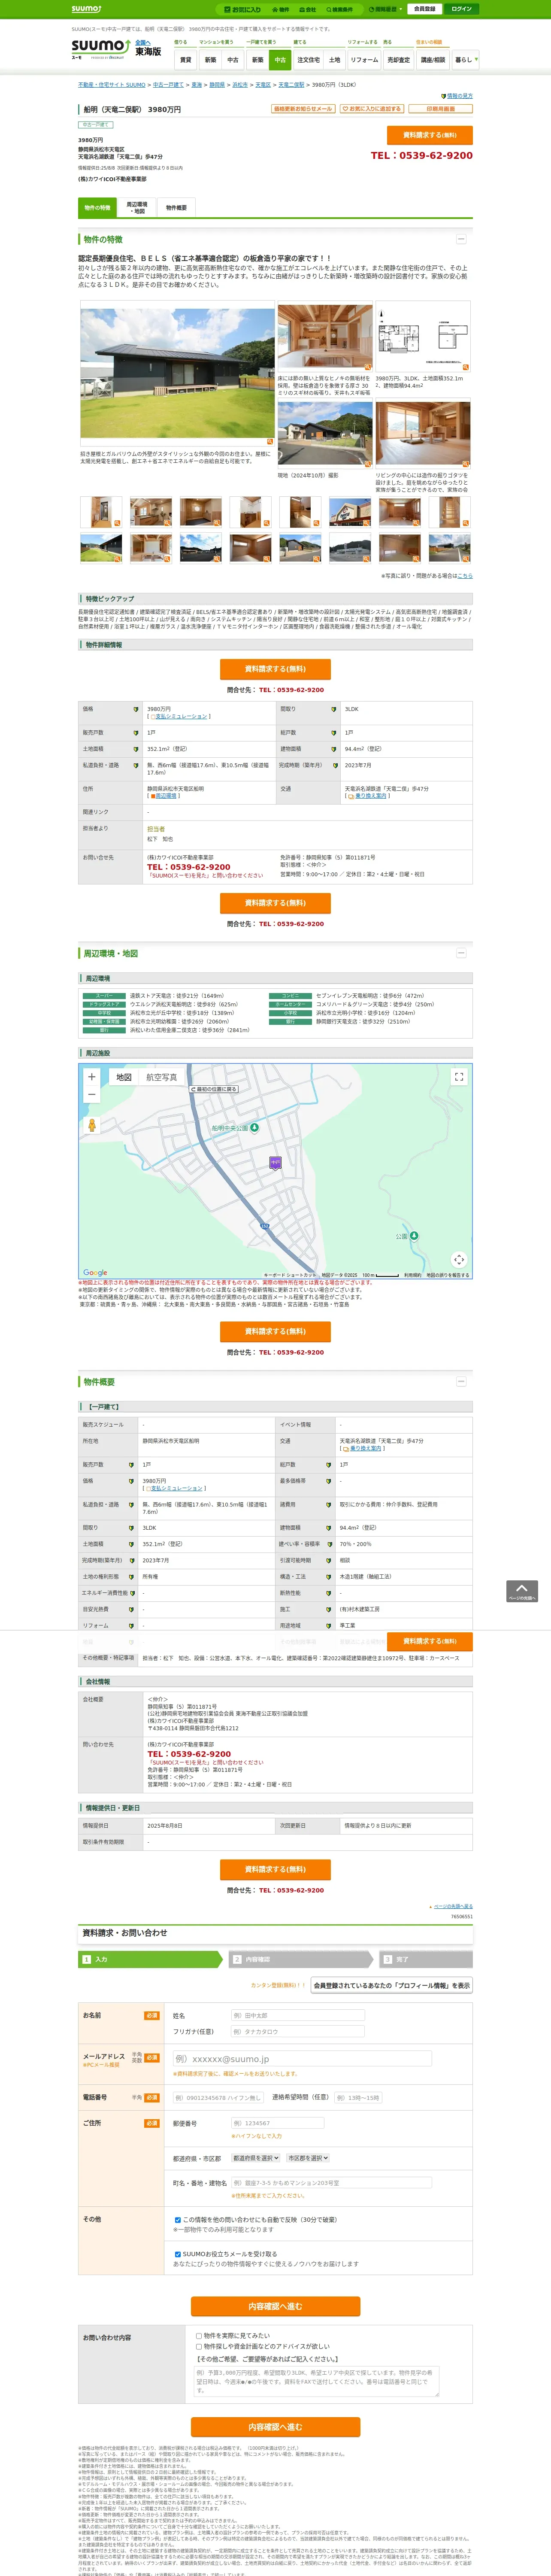Open the 担当者 link

156,829
